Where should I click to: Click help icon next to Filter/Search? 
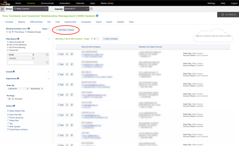(18, 39)
